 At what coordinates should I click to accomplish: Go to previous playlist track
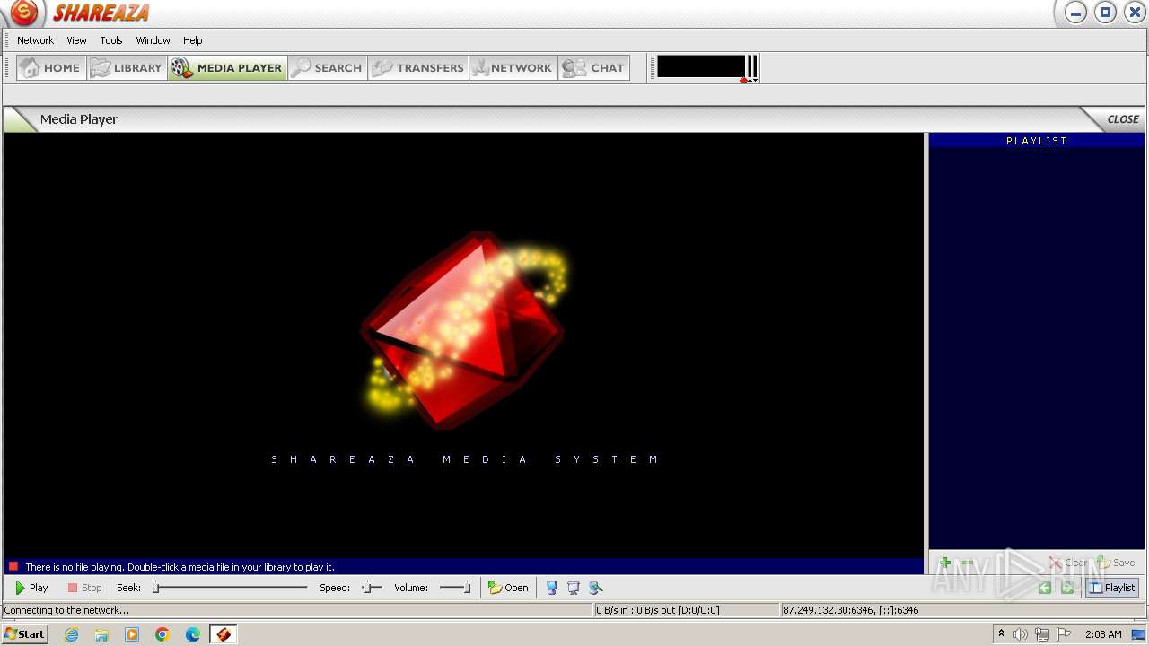(x=1045, y=588)
